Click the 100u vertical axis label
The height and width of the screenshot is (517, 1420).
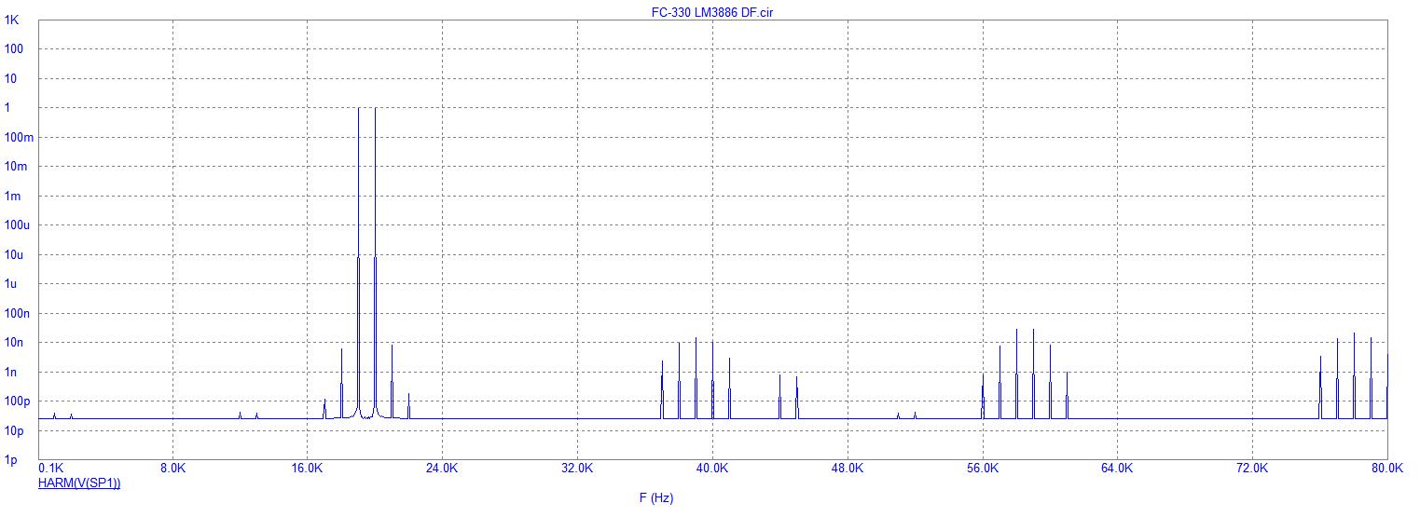coord(18,225)
